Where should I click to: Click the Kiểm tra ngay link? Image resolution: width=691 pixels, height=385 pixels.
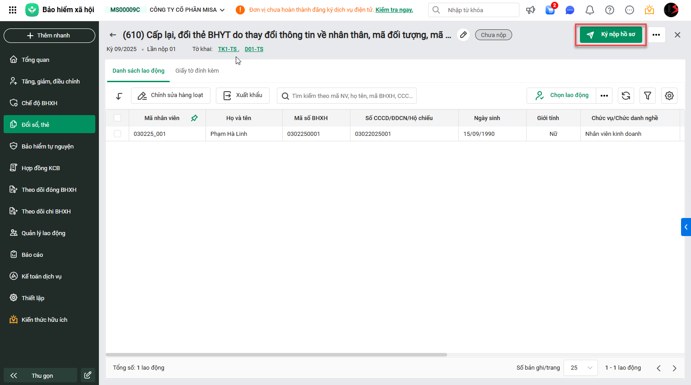coord(394,10)
